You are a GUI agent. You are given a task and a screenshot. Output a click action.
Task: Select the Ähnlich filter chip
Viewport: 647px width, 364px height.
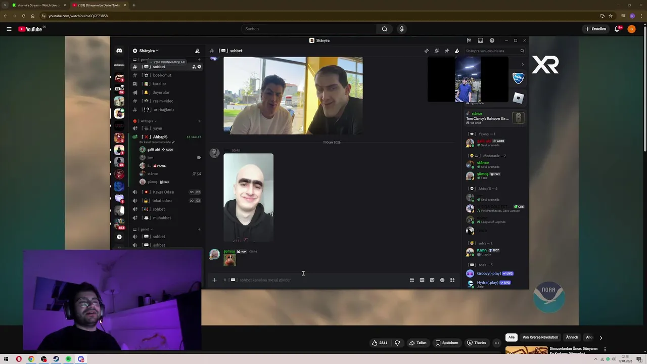[572, 337]
